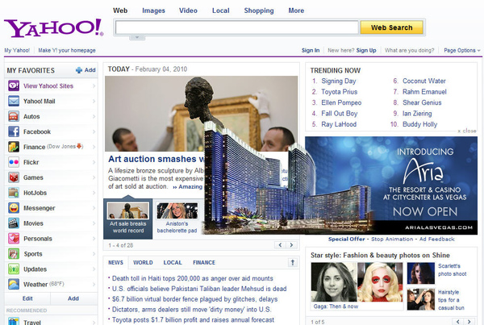Click the blue plus Add icon in My Favorites
The width and height of the screenshot is (484, 325).
coord(79,70)
